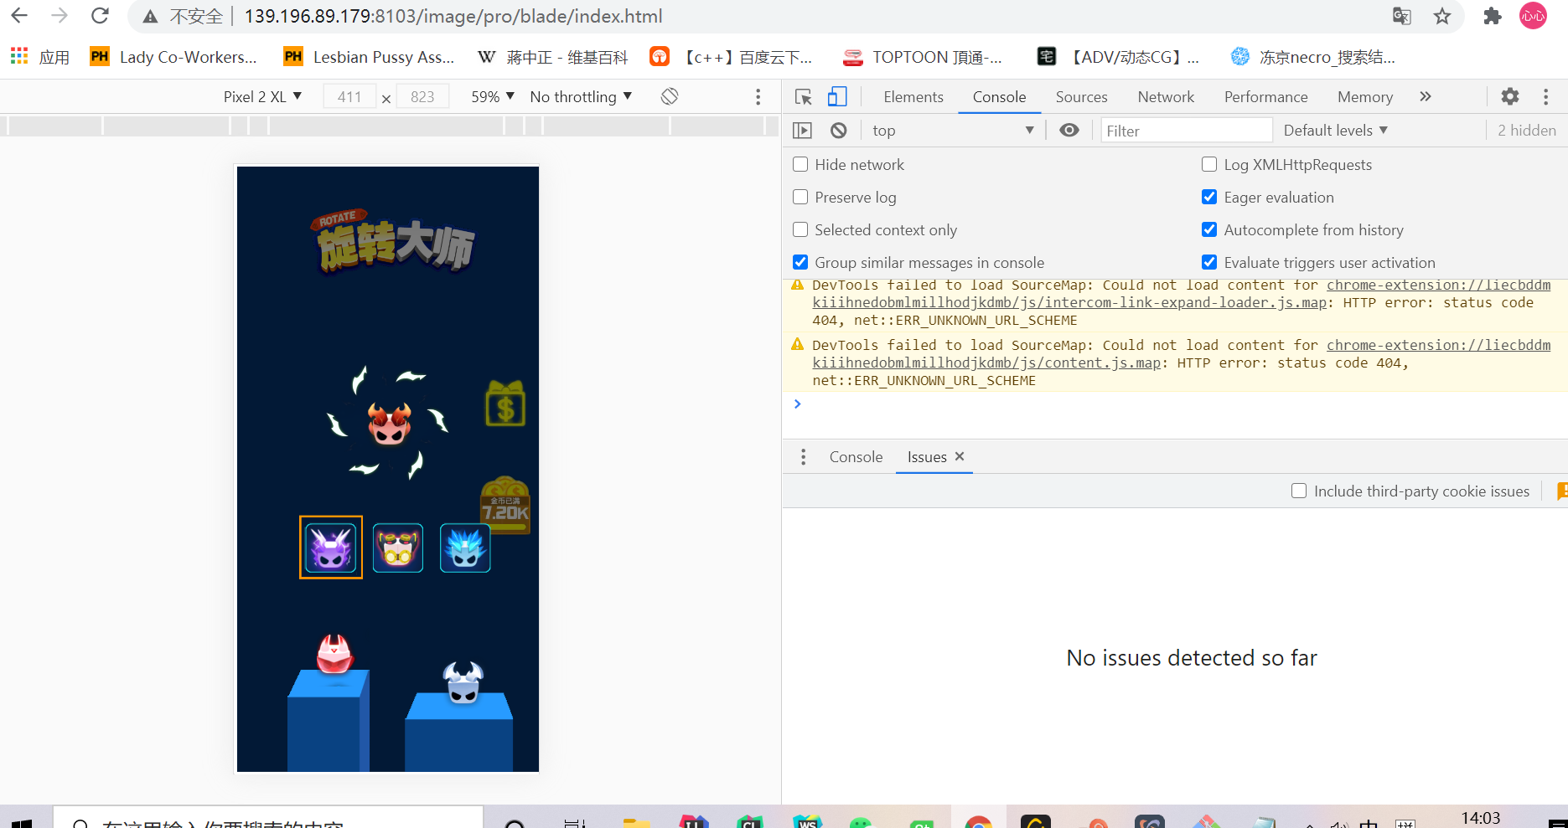Check the Hide network option

pyautogui.click(x=800, y=164)
